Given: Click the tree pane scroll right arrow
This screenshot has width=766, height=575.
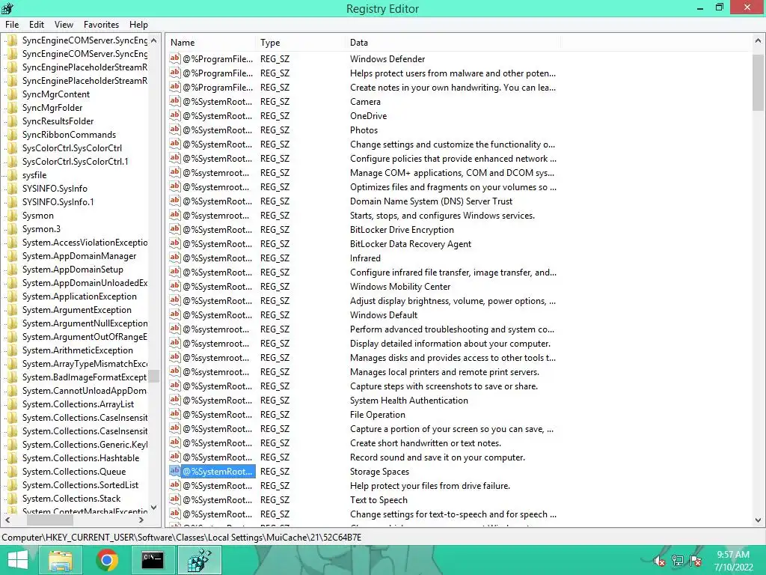Looking at the screenshot, I should coord(141,520).
